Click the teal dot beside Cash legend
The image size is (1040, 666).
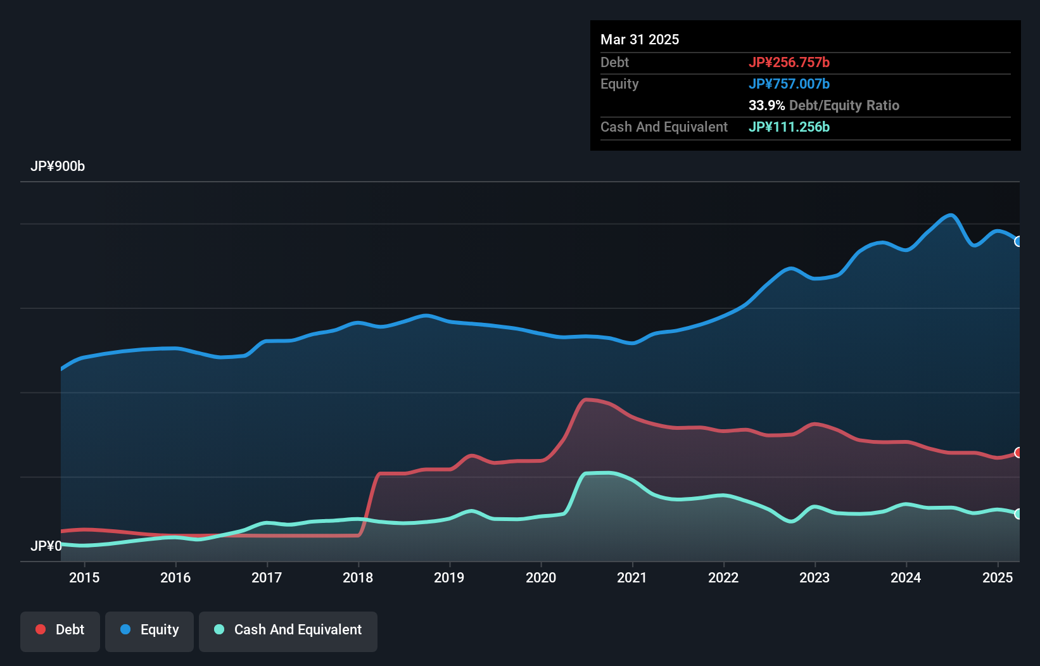[219, 629]
